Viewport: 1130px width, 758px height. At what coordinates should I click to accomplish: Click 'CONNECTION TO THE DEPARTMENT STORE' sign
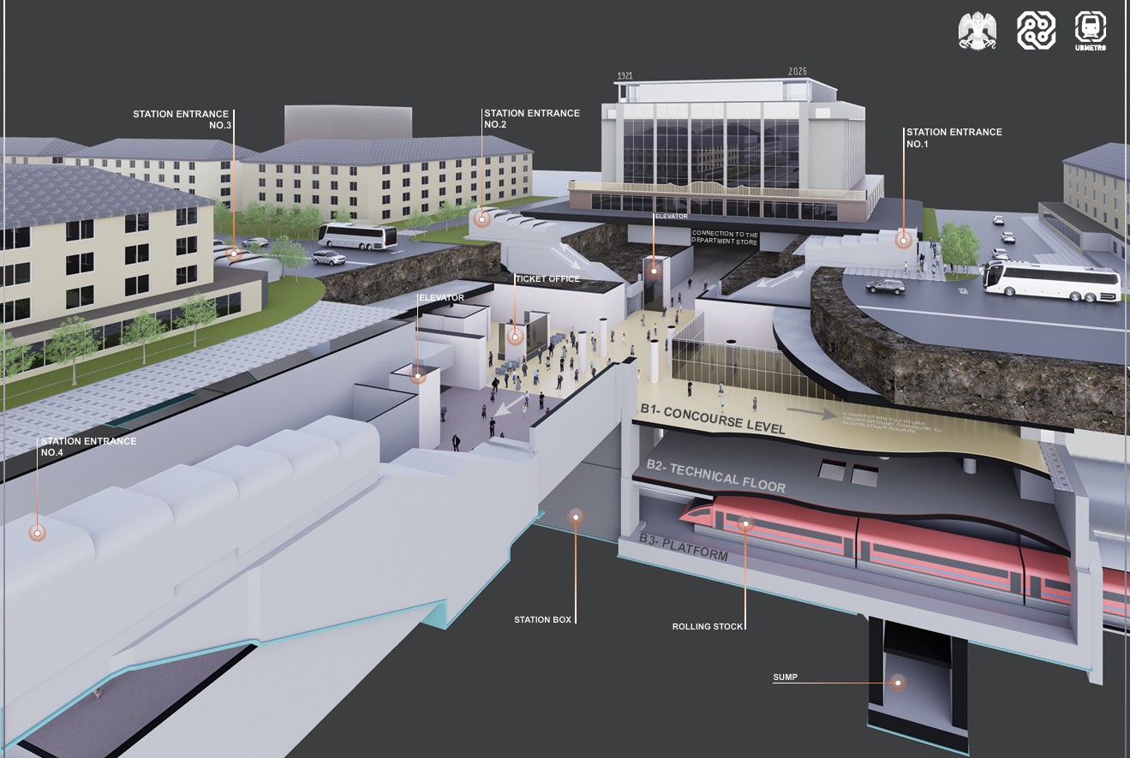click(x=725, y=236)
